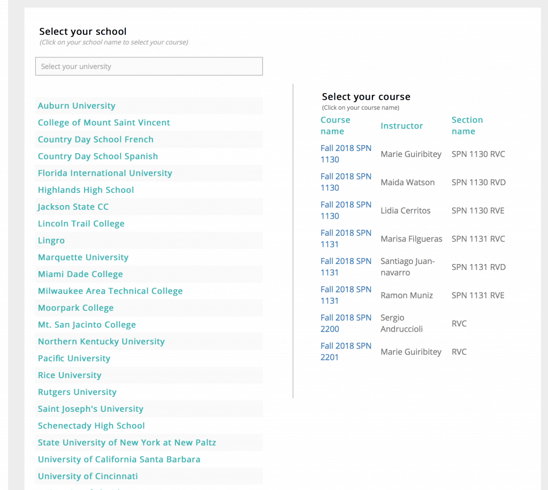This screenshot has height=490, width=548.
Task: Open Marquette University
Action: click(x=83, y=257)
